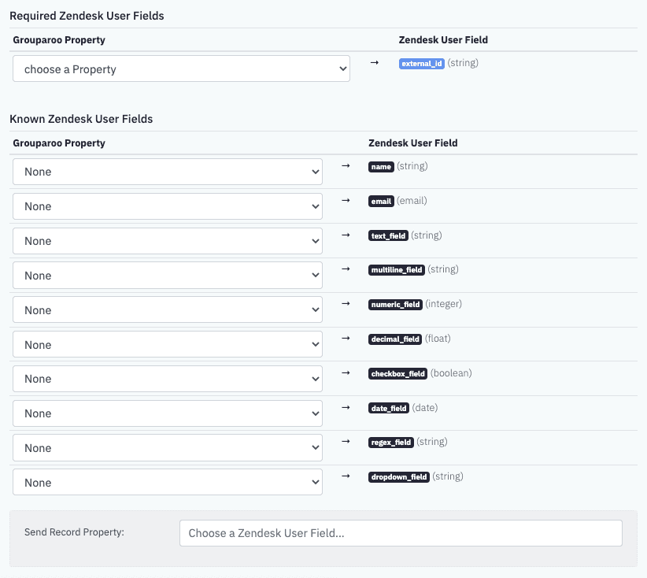Viewport: 647px width, 578px height.
Task: Open property dropdown for decimal_field
Action: tap(168, 345)
